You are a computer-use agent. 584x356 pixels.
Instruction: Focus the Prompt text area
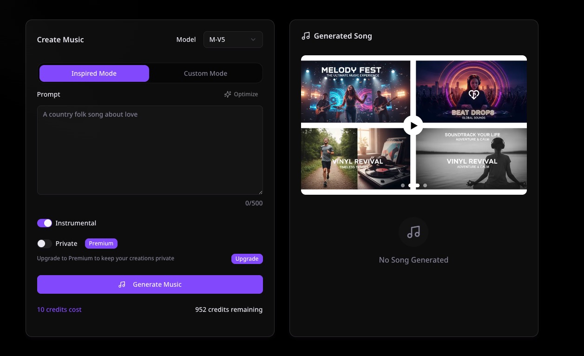tap(150, 150)
